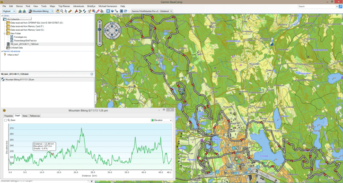Open the Michael Vernersson menu

[108, 6]
